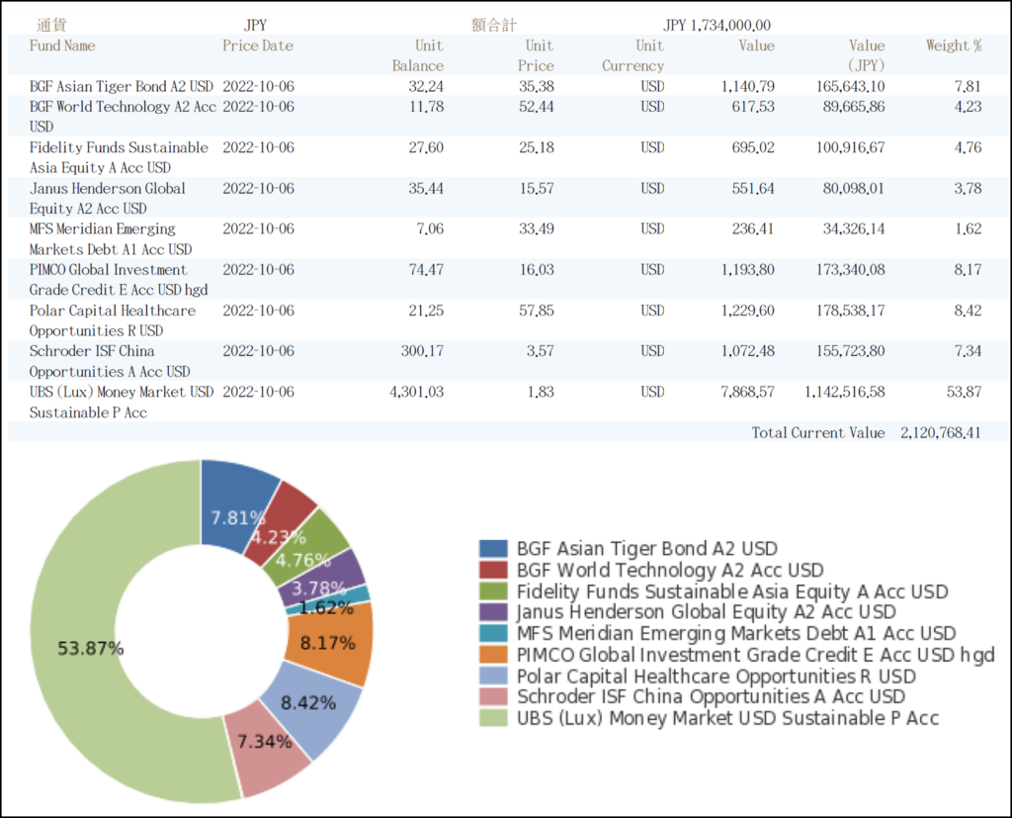Image resolution: width=1012 pixels, height=818 pixels.
Task: Click the 178,538.17 JPY value cell
Action: (851, 311)
